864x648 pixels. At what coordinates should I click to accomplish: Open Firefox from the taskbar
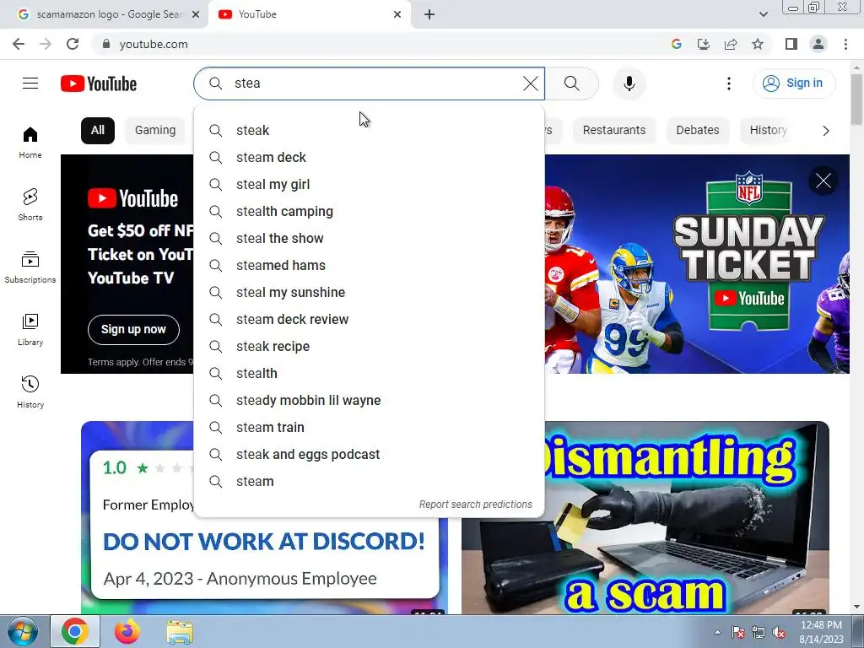pos(127,631)
